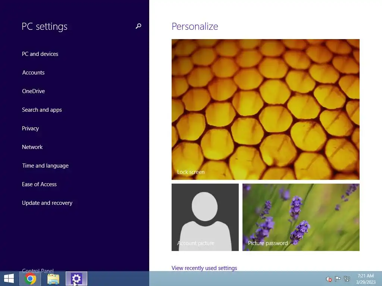Viewport: 382px width, 286px height.
Task: Open Update and recovery settings
Action: coord(47,203)
